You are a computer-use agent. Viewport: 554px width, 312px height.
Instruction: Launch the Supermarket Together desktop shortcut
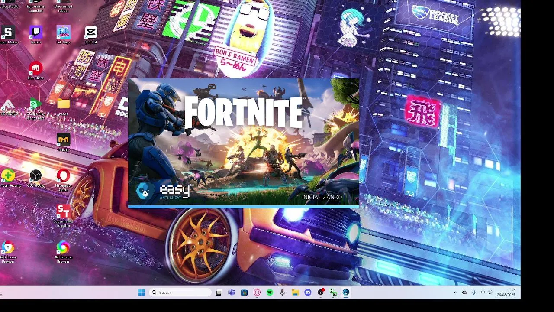(63, 216)
